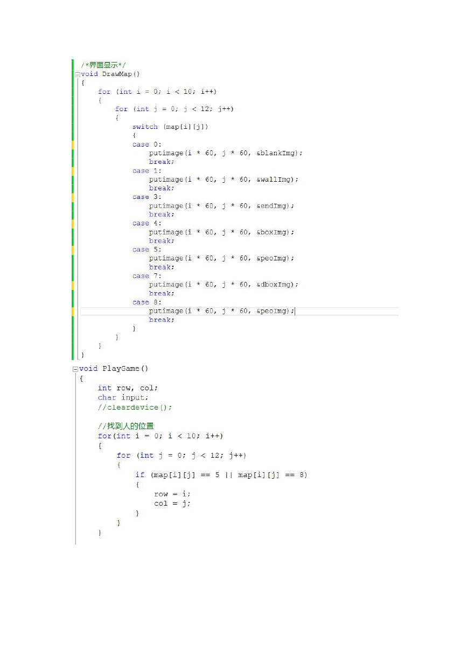This screenshot has height=662, width=468.
Task: Click the case 4: label
Action: [147, 223]
